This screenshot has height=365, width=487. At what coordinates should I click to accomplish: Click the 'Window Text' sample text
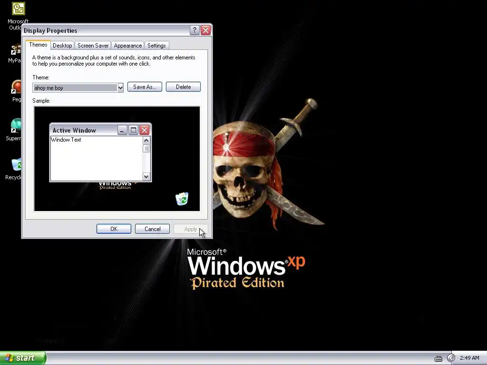coord(66,140)
